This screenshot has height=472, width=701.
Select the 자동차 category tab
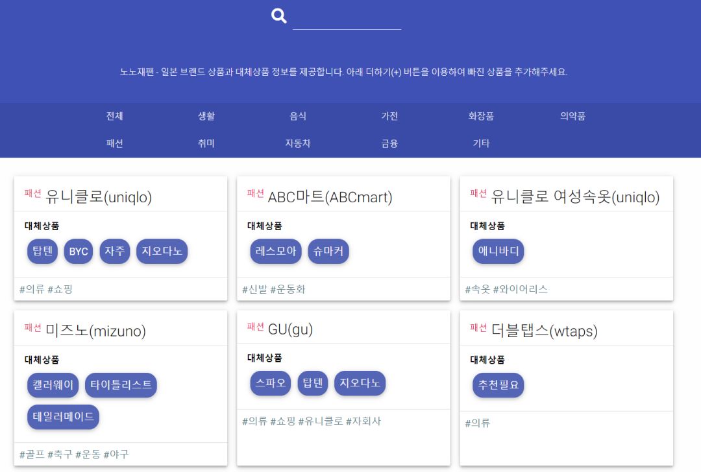click(x=298, y=143)
